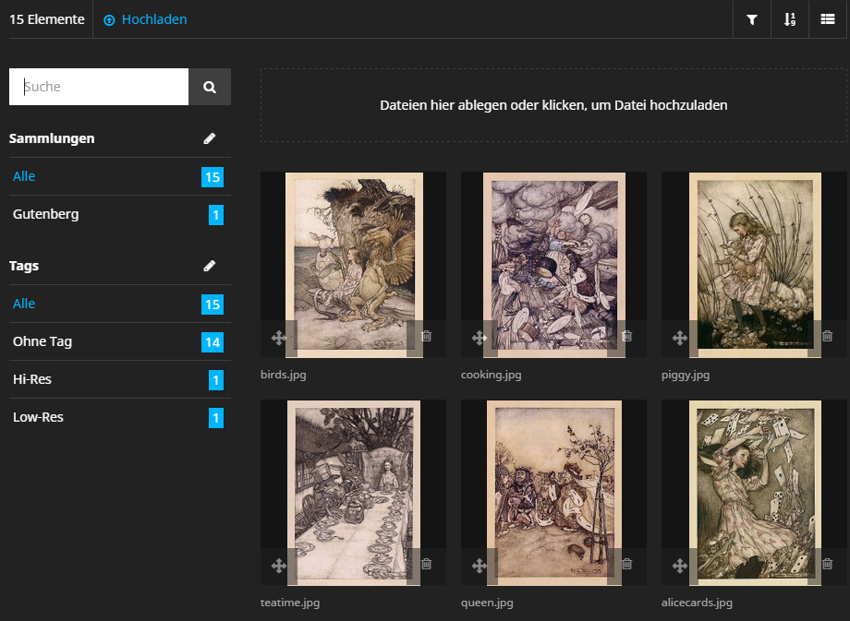Click the queen.jpg file name
Image resolution: width=850 pixels, height=621 pixels.
click(x=487, y=603)
